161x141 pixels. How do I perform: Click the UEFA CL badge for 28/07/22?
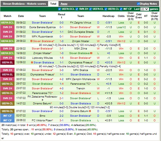(x=7, y=84)
